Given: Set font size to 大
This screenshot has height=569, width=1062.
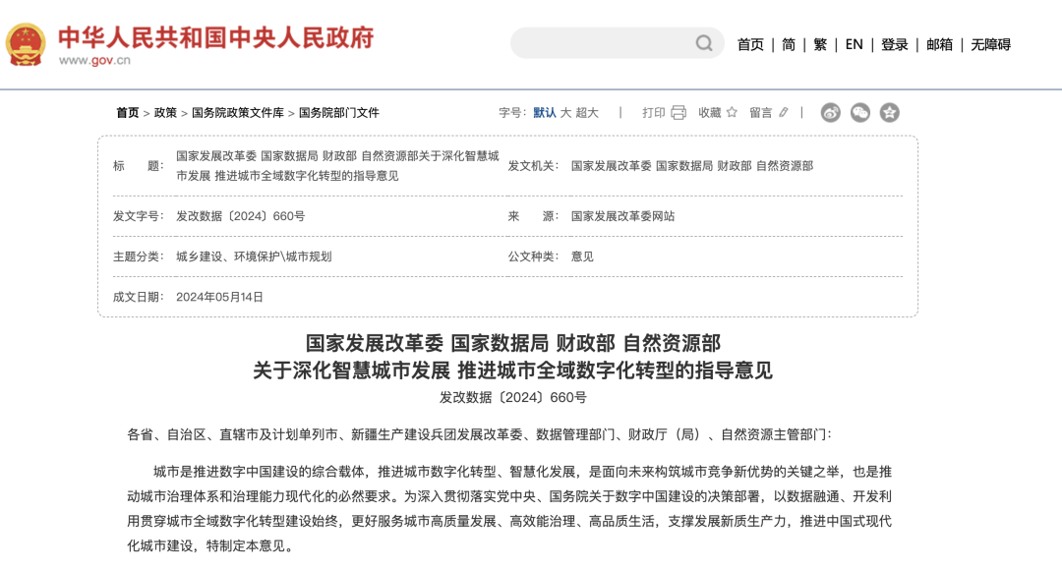Looking at the screenshot, I should point(565,113).
